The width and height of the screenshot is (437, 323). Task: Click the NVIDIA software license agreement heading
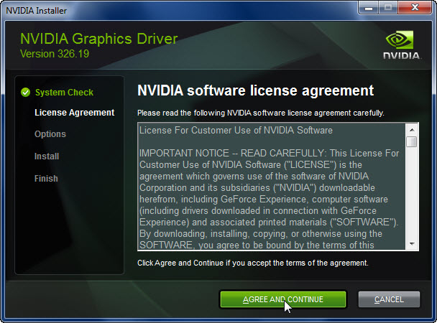click(x=256, y=90)
